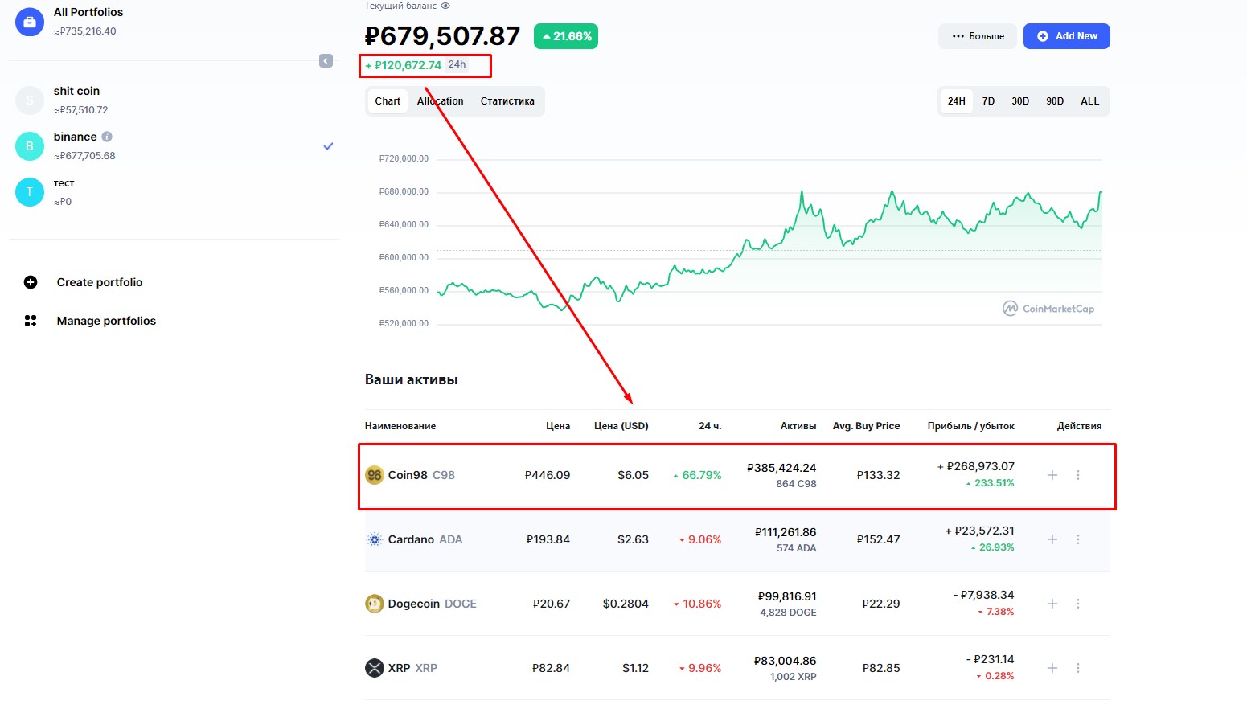Image resolution: width=1247 pixels, height=709 pixels.
Task: Open more actions menu for Dogecoin
Action: [x=1078, y=604]
